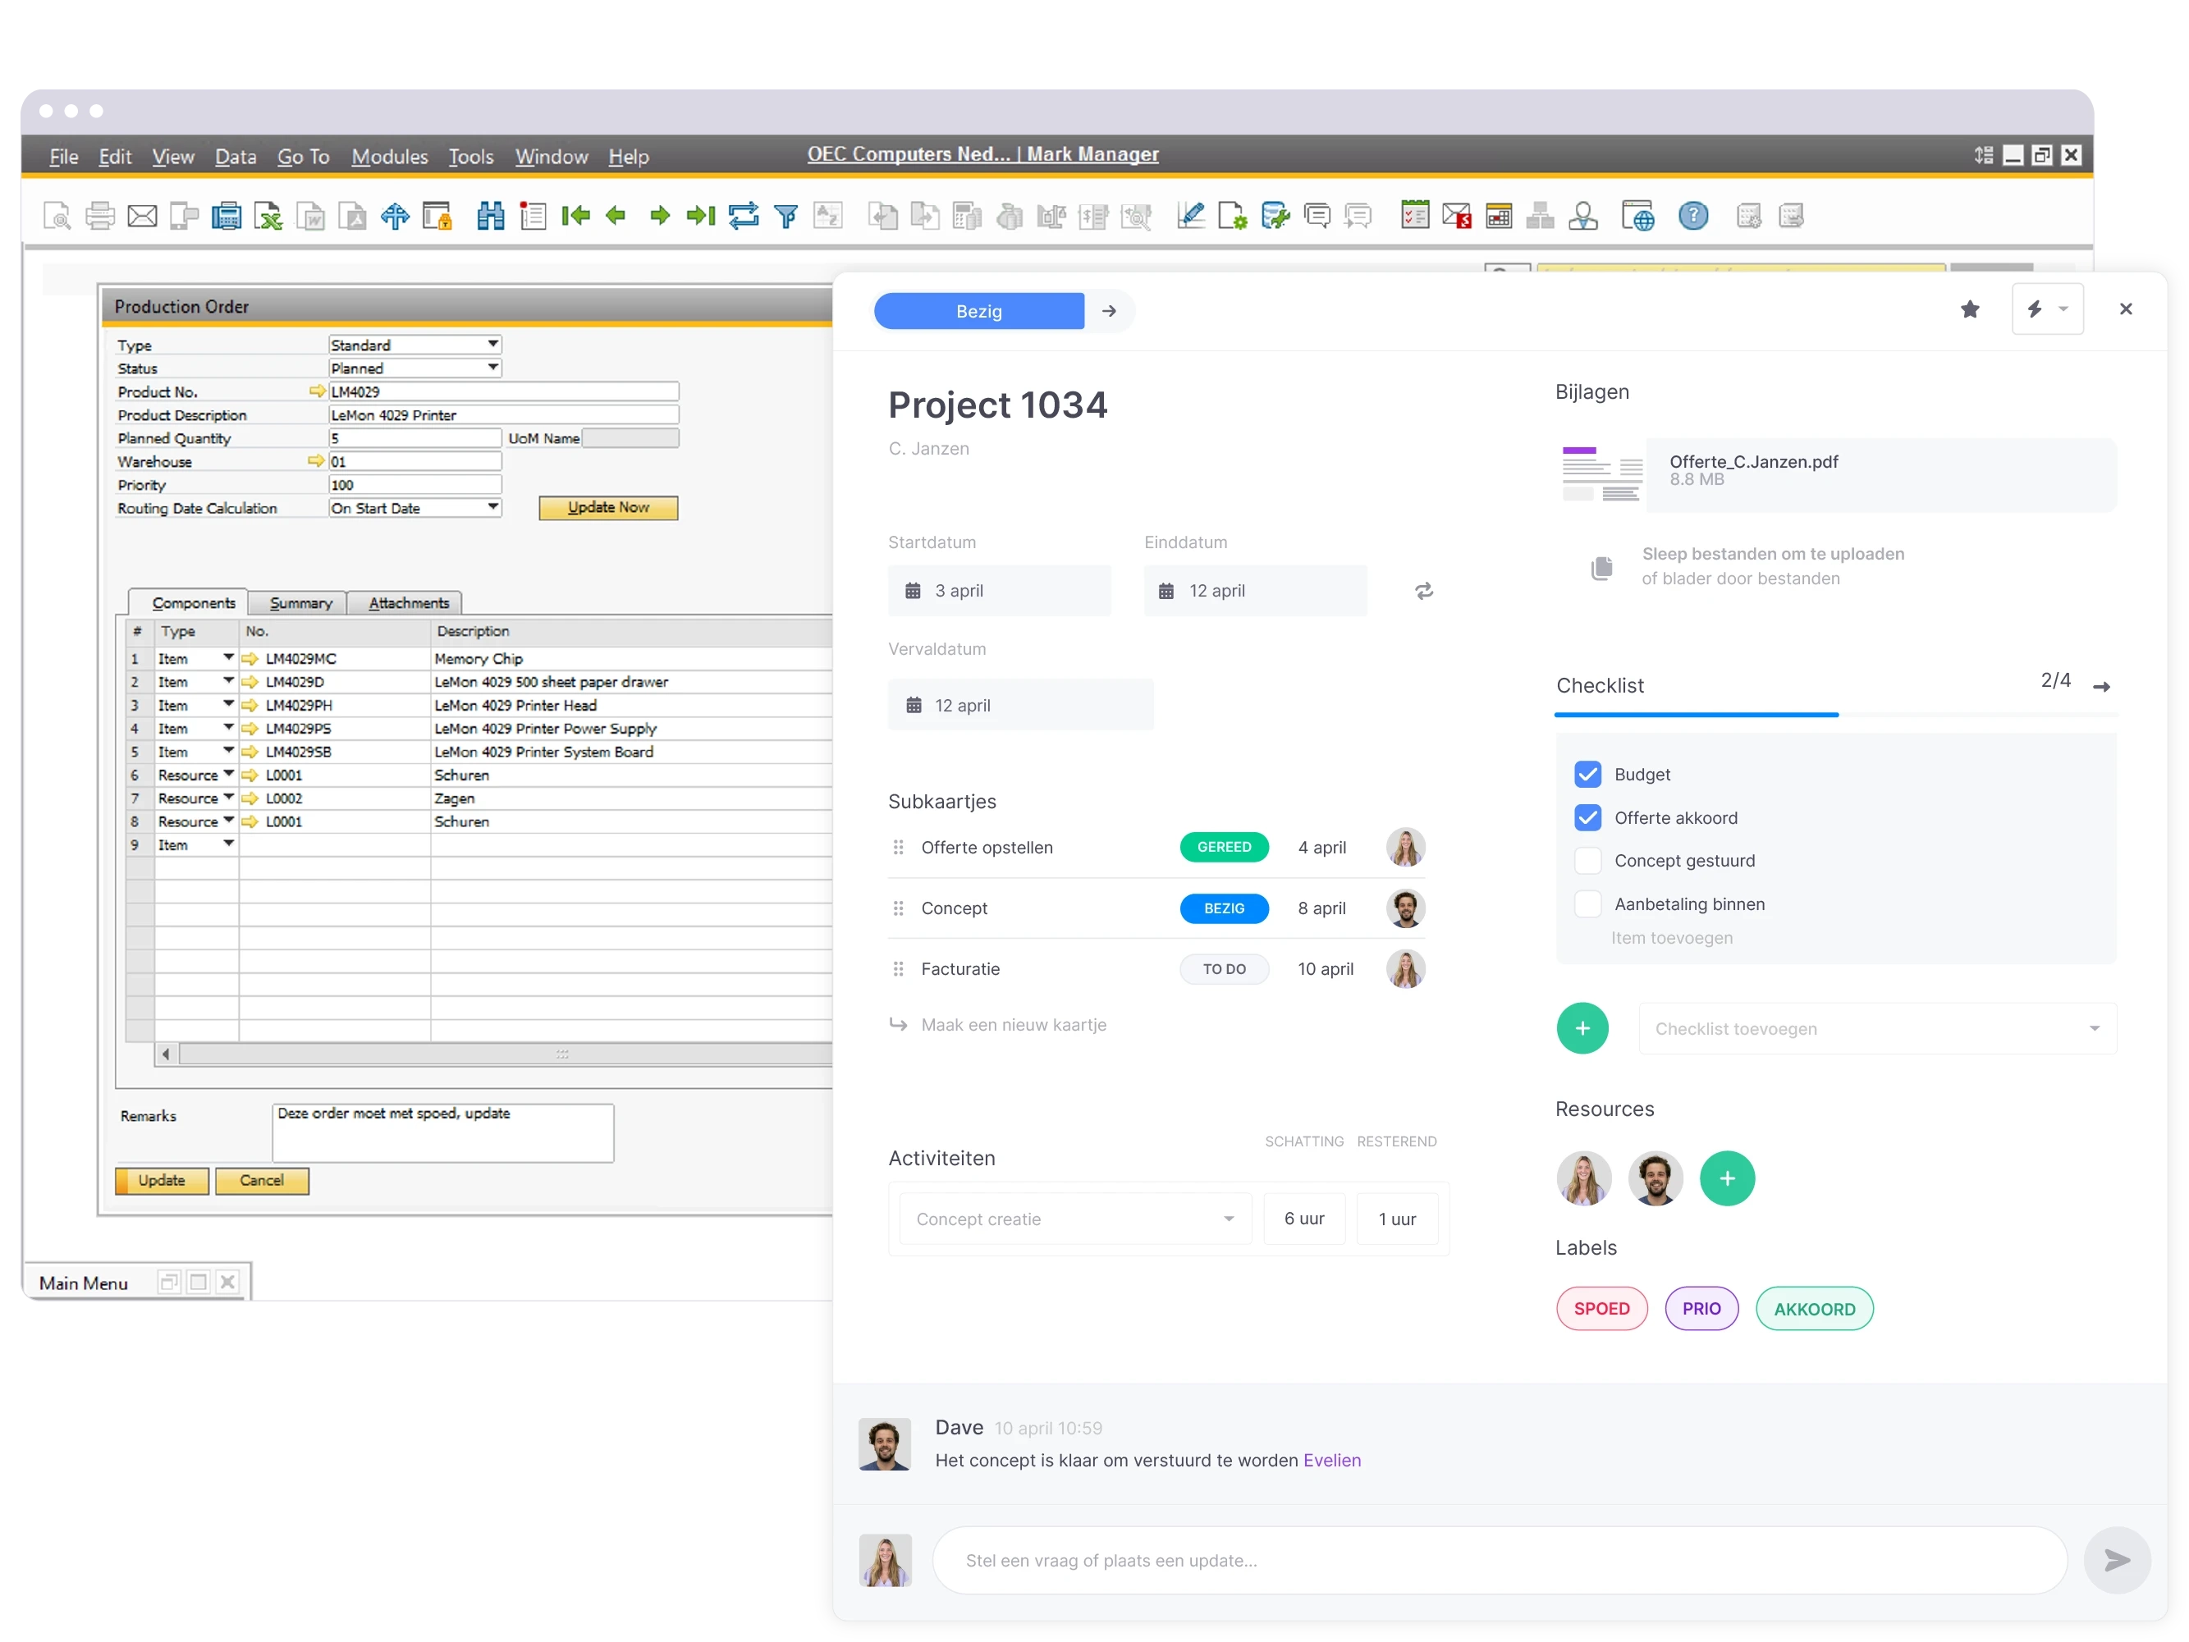Check the Aanbetaling binnen checkbox
This screenshot has width=2189, height=1642.
coord(1587,903)
